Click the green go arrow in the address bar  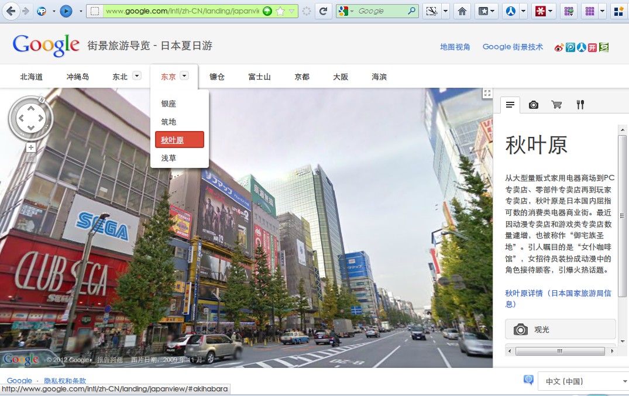pyautogui.click(x=267, y=11)
